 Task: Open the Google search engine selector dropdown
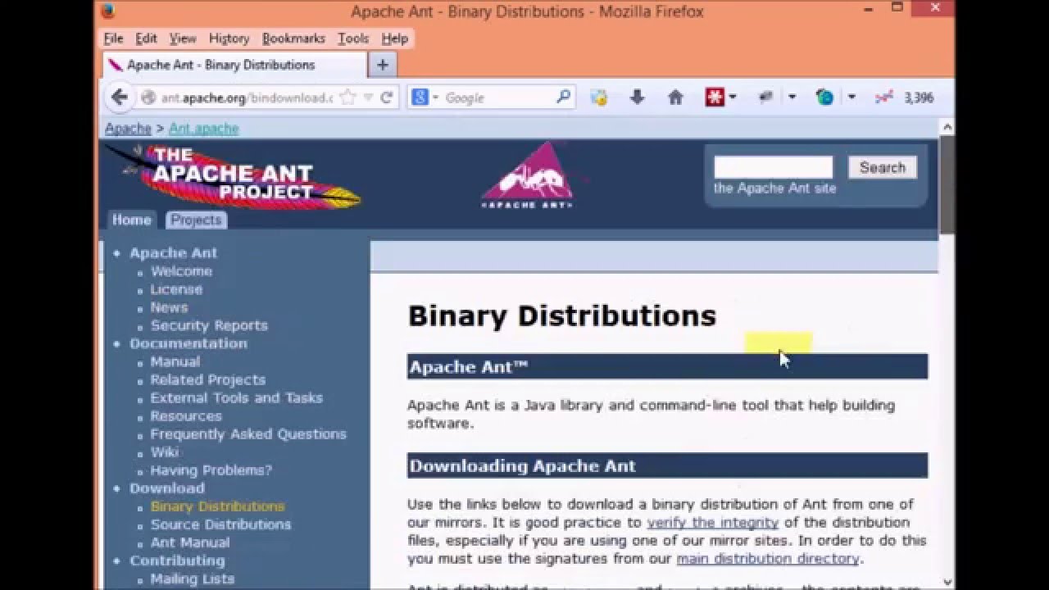pos(436,98)
